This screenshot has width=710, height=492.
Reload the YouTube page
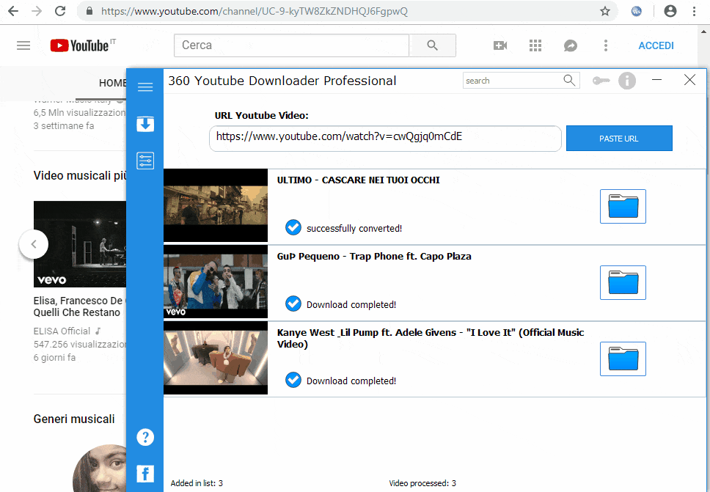pyautogui.click(x=60, y=11)
